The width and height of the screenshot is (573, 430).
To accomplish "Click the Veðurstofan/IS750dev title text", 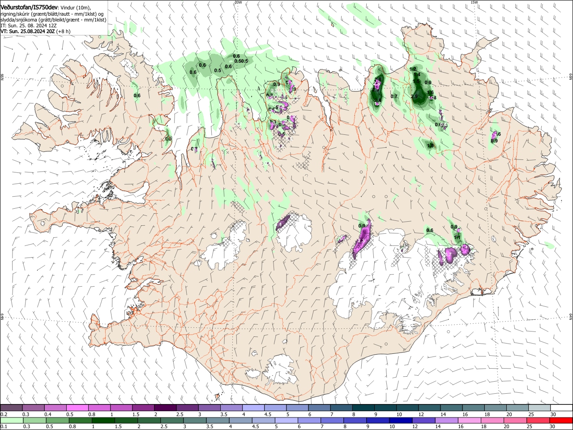I will click(29, 8).
